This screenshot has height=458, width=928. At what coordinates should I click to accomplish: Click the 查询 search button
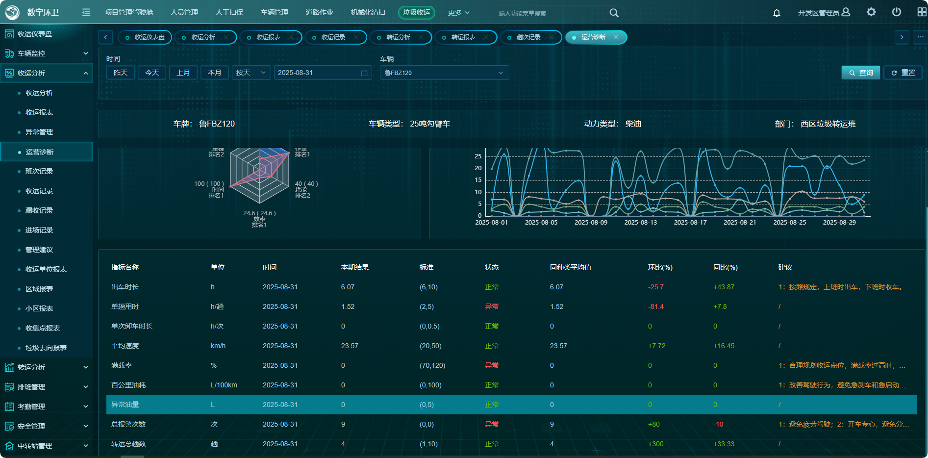(x=861, y=73)
